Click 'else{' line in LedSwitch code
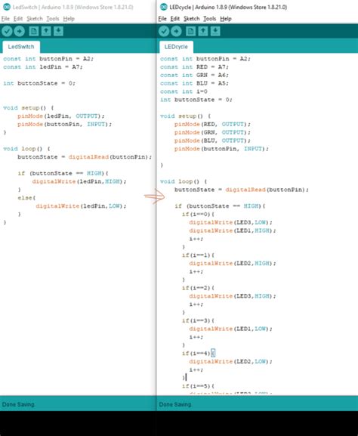 [x=26, y=198]
